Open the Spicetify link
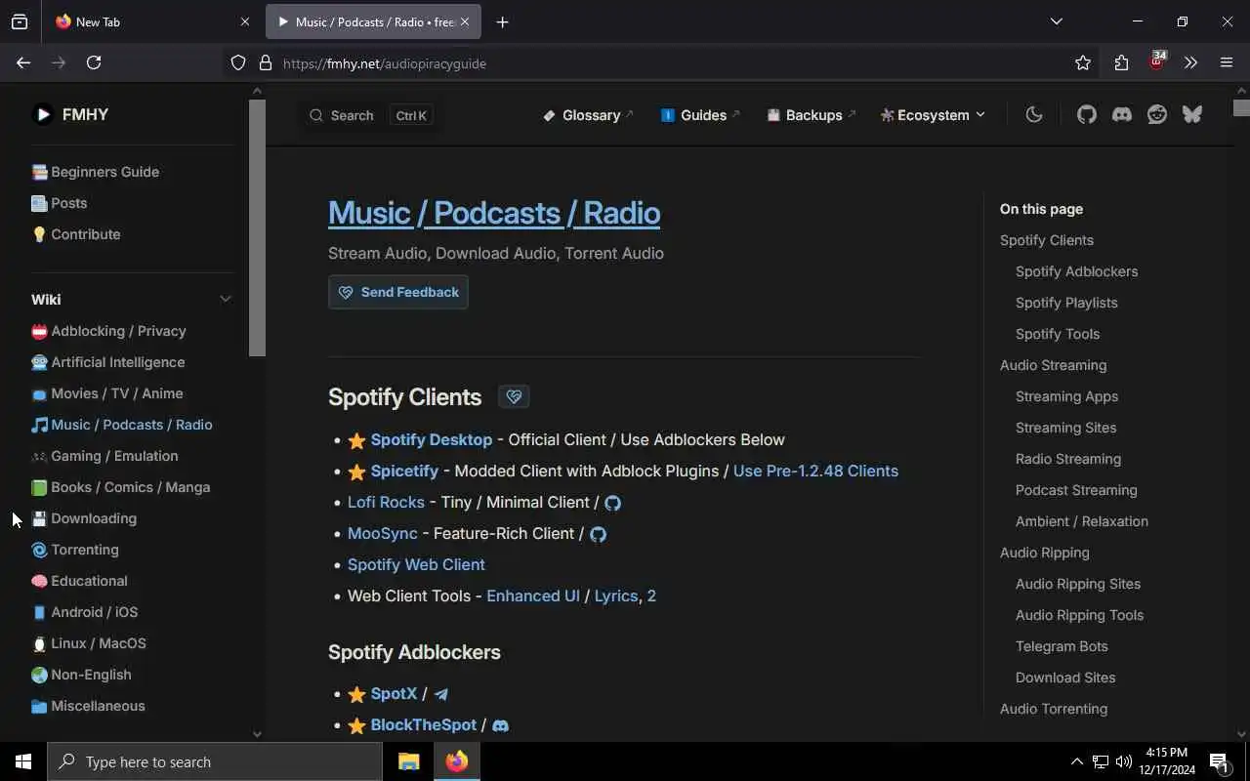Screen dimensions: 1250x781 pos(404,472)
